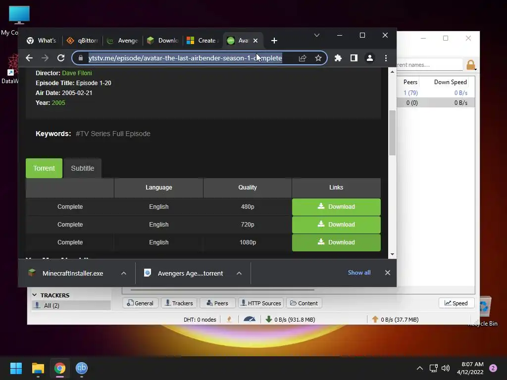Collapse the TRACKERS section in qBittorrent
This screenshot has width=507, height=380.
point(35,295)
